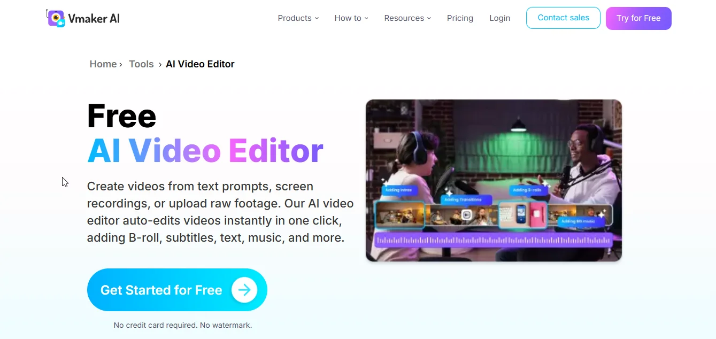This screenshot has width=716, height=339.
Task: Expand the Products dropdown menu
Action: point(298,18)
